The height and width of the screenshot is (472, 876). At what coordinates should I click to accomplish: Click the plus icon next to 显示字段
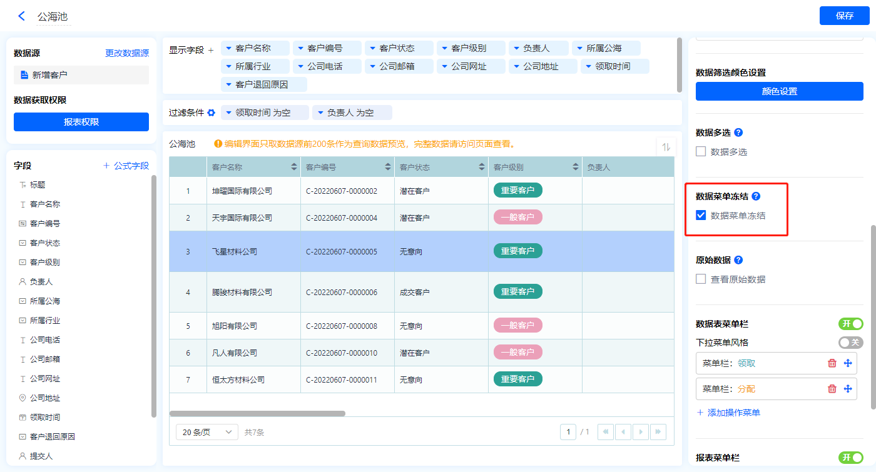click(211, 50)
